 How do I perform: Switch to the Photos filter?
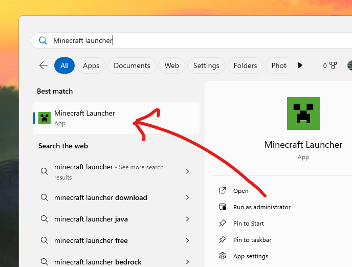coord(277,65)
